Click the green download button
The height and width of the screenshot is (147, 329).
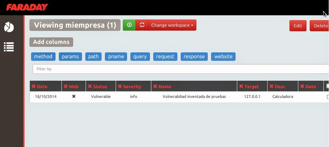(x=129, y=25)
